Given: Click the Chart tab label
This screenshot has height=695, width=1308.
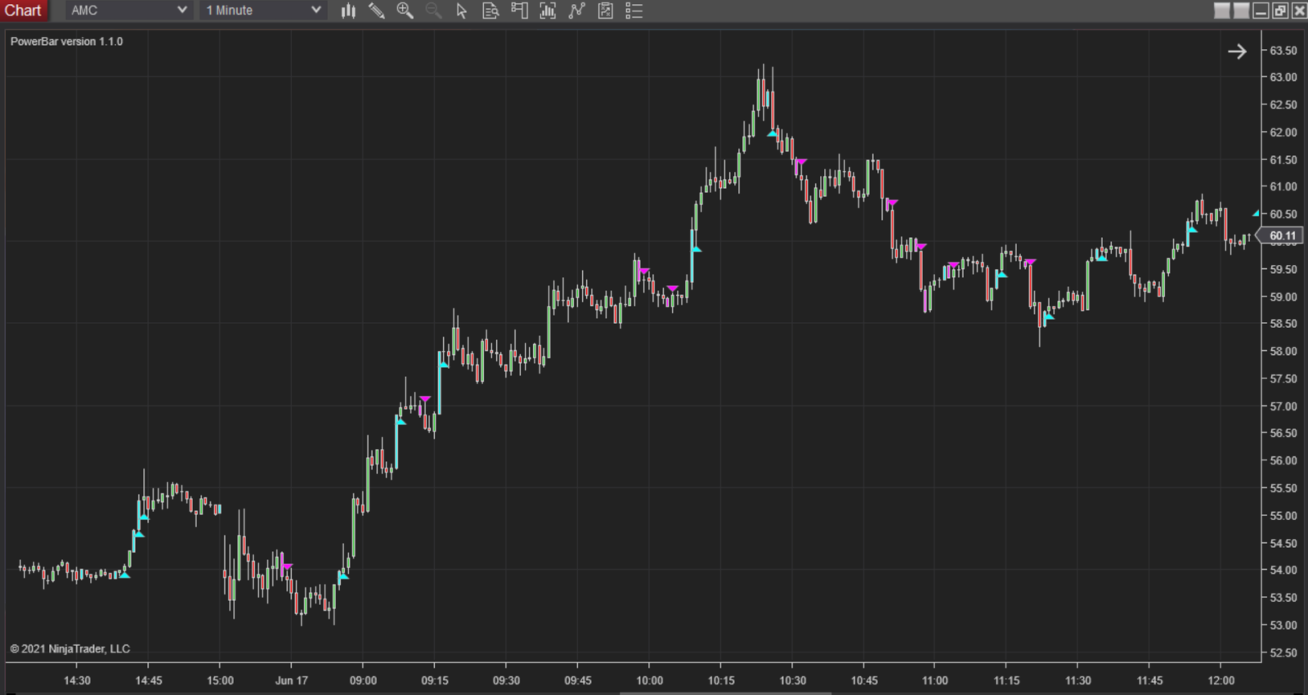Looking at the screenshot, I should coord(23,11).
